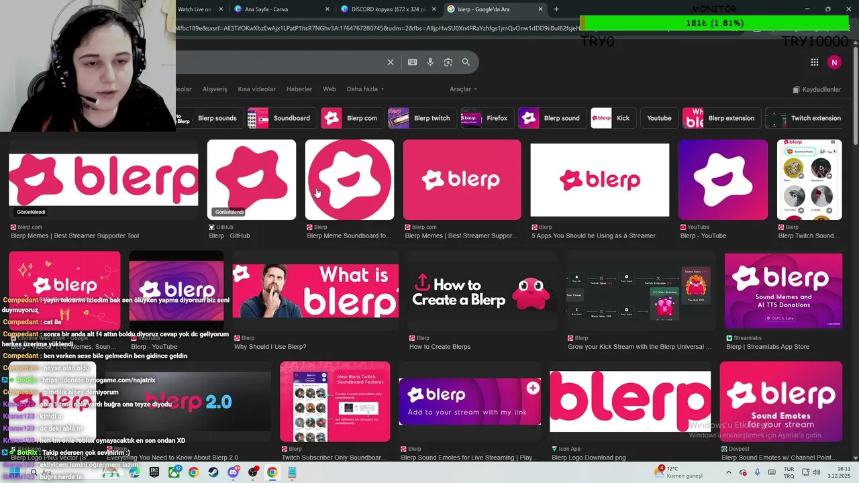The width and height of the screenshot is (859, 483).
Task: Close the Ana Sayfa - Canva tab
Action: (327, 9)
